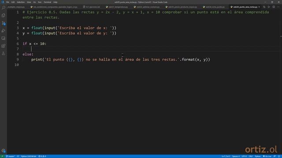282x158 pixels.
Task: Change the CRLF end of line sequence
Action: point(251,156)
